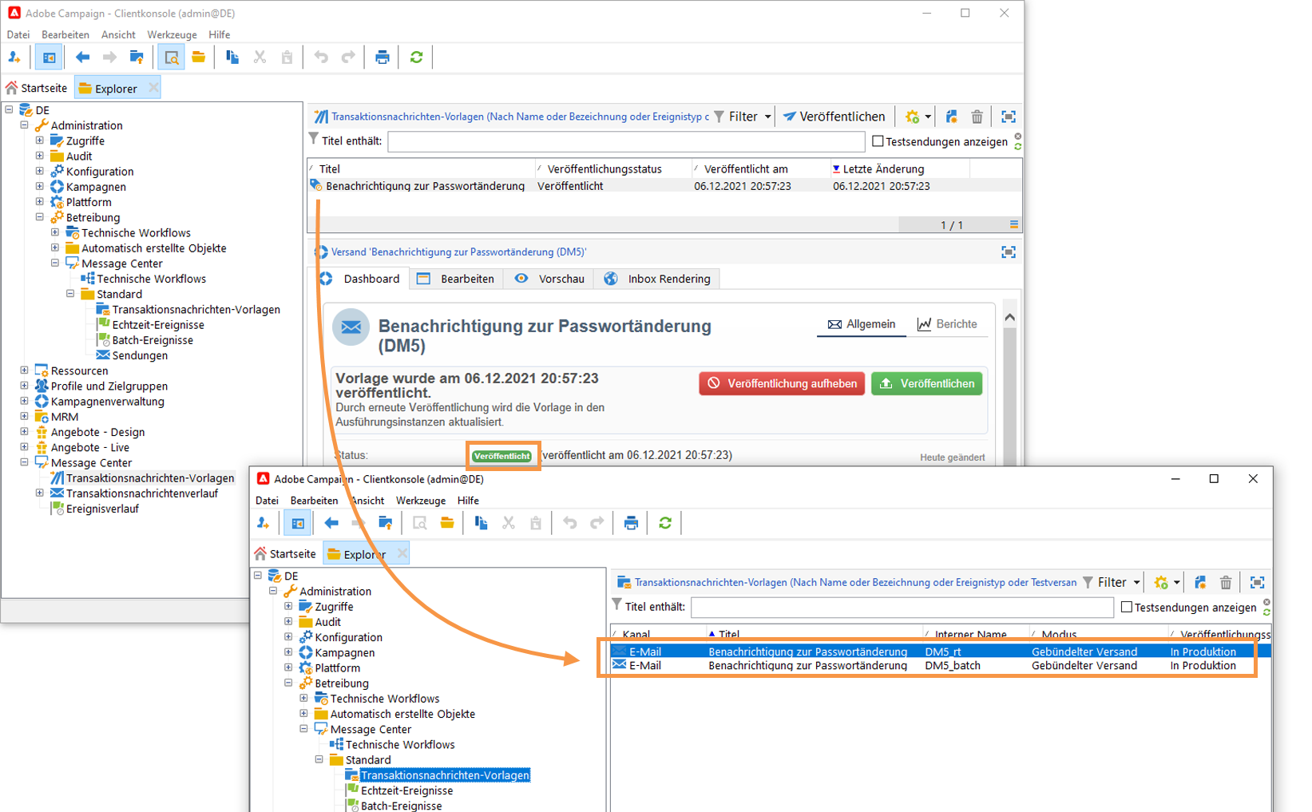Click the open folder icon in the front window toolbar
The width and height of the screenshot is (1312, 812).
pyautogui.click(x=447, y=523)
